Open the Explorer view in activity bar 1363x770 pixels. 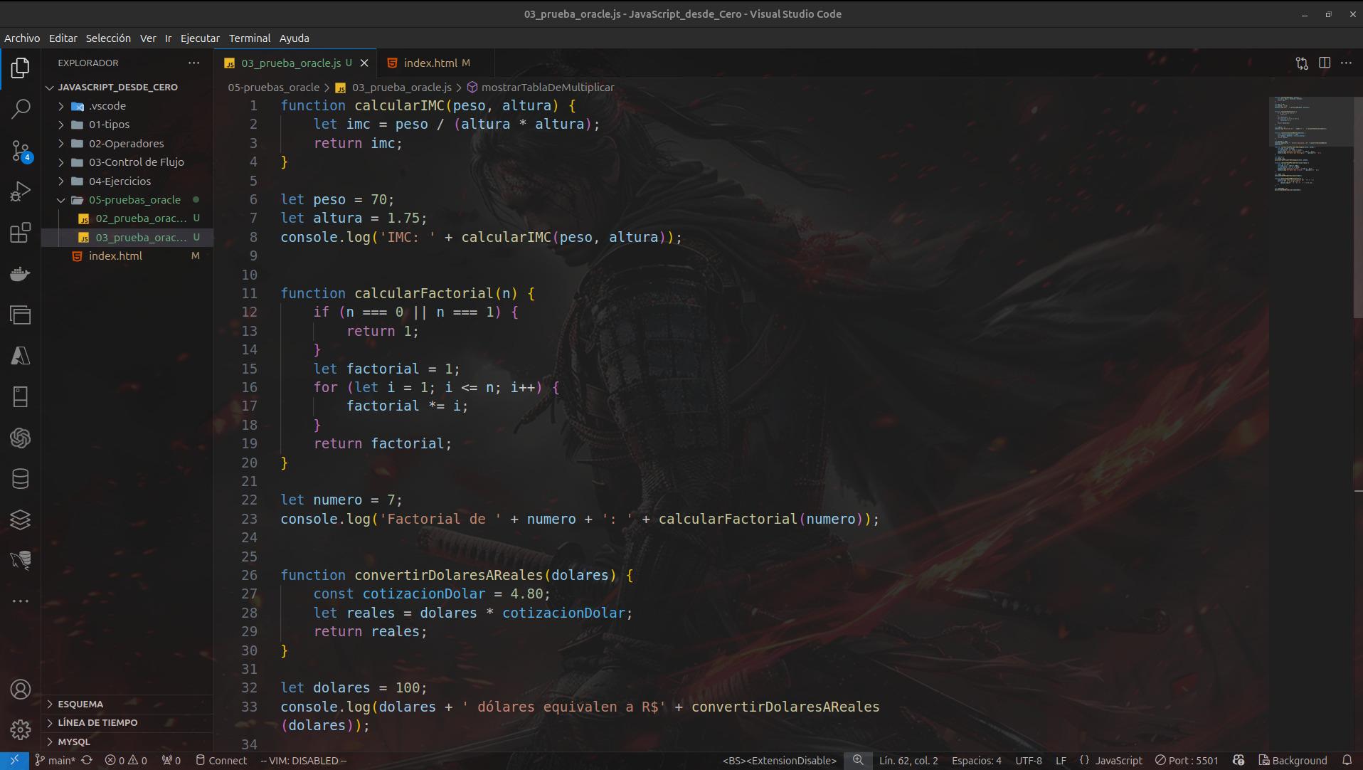coord(21,68)
